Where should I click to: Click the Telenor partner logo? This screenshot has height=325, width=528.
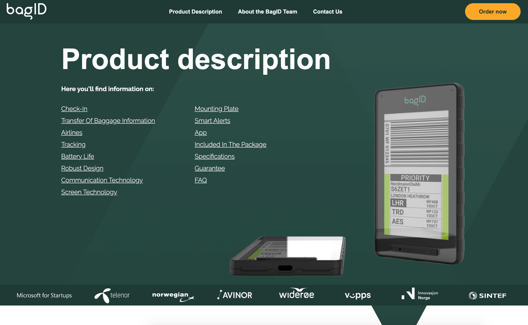pos(112,295)
